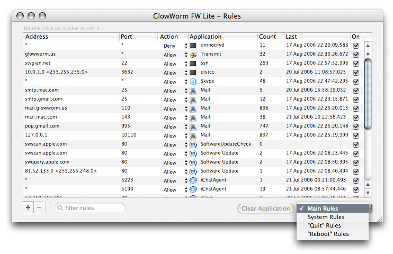Toggle the stygian.net ssh rule checkbox
This screenshot has width=393, height=254.
355,63
